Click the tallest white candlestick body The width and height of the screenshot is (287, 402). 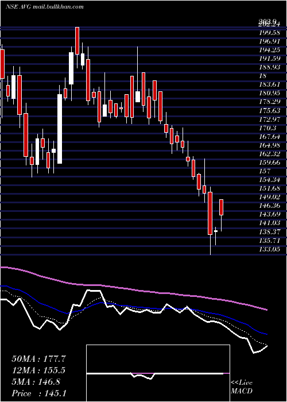pos(60,129)
